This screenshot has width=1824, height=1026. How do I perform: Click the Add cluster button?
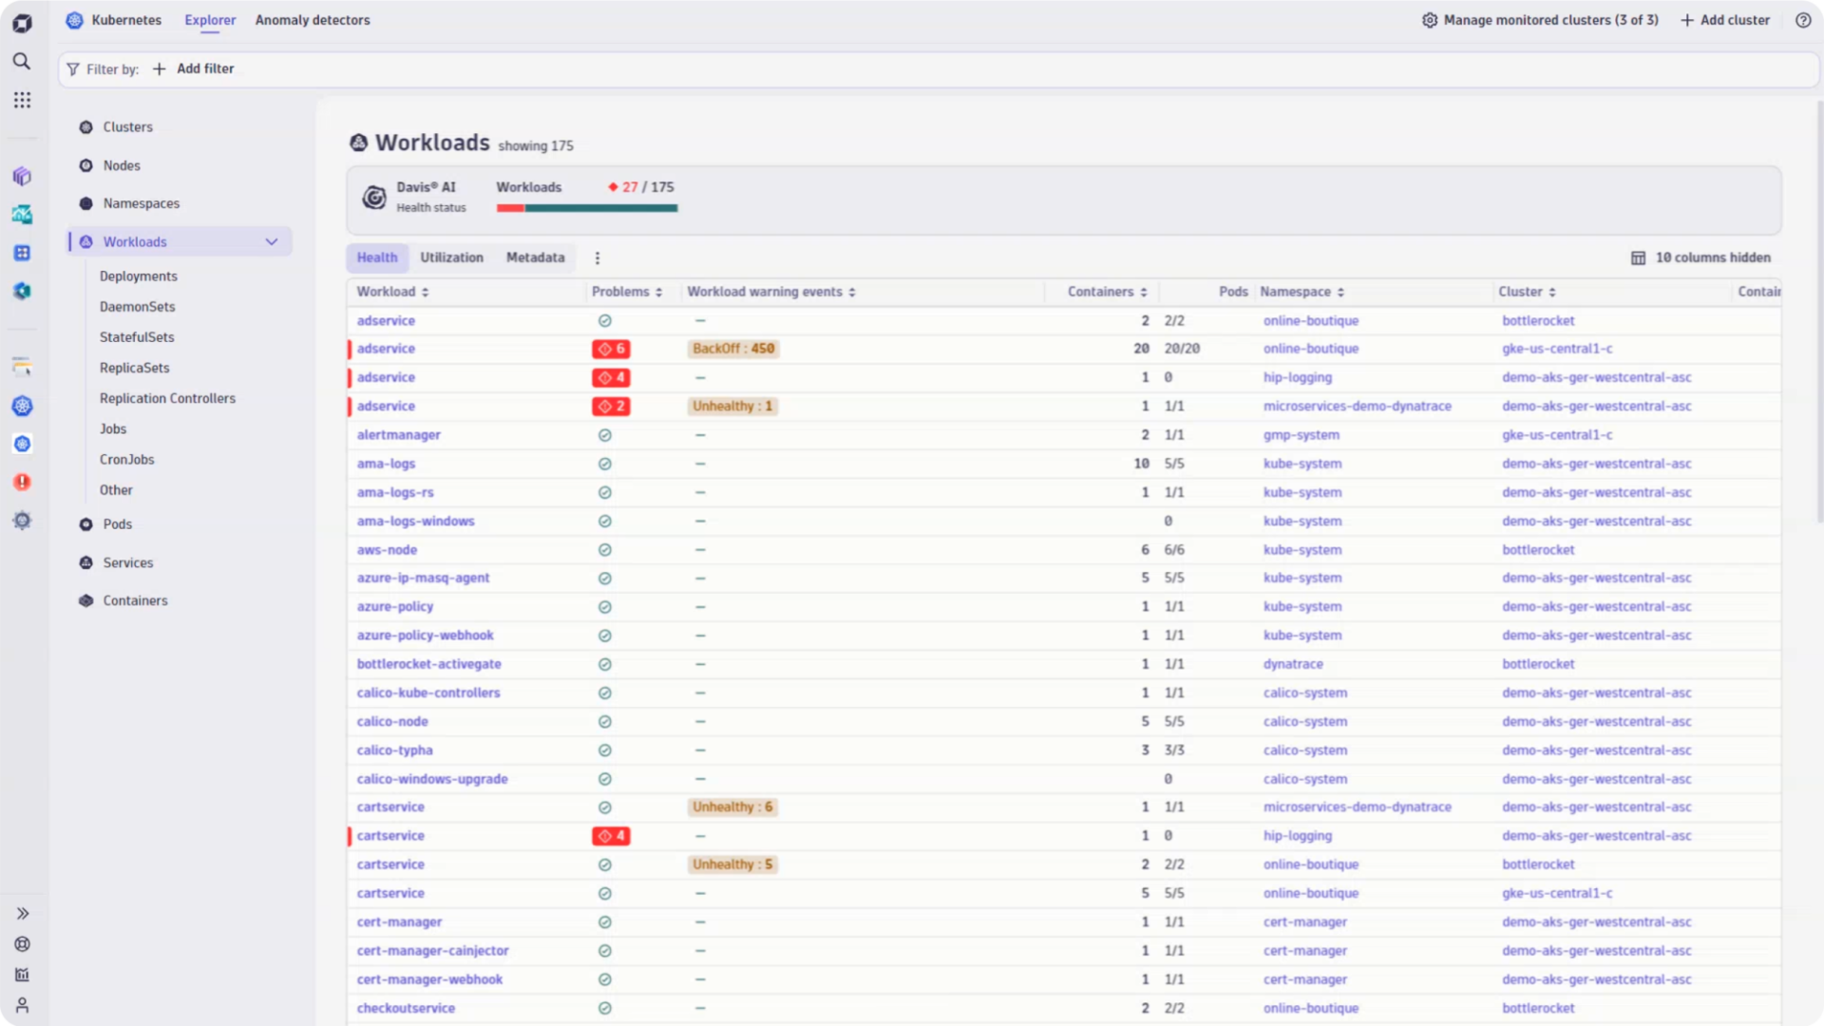[1725, 19]
